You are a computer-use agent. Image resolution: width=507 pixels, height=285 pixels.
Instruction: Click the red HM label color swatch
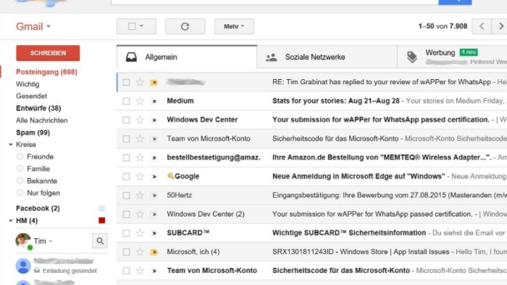pos(102,220)
